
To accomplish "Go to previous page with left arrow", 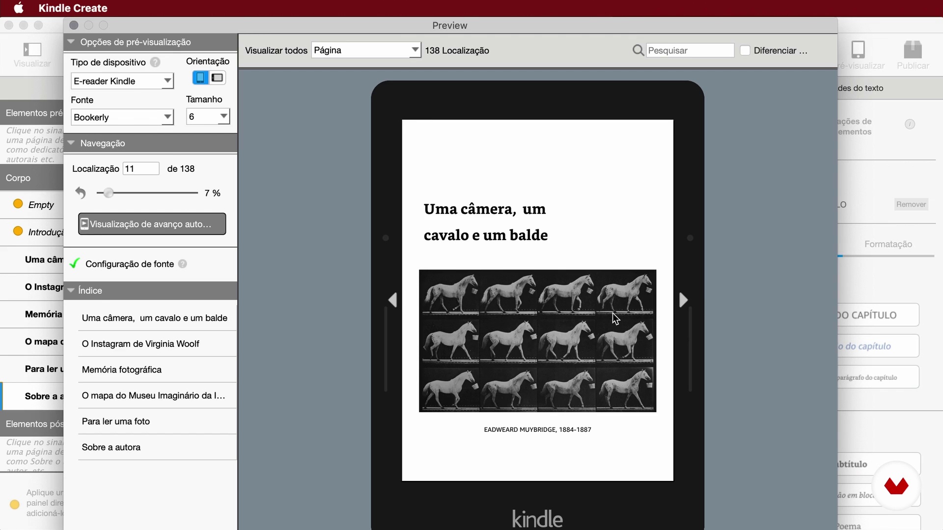I will click(x=392, y=300).
